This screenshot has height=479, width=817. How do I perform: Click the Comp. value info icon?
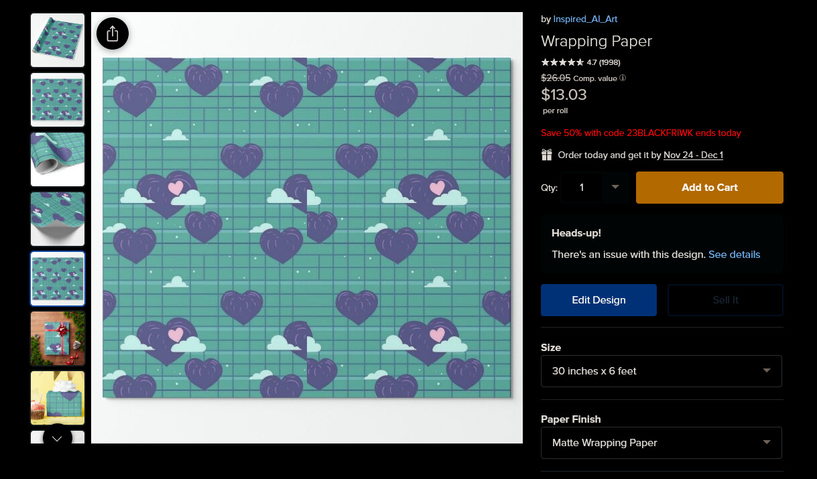point(623,78)
